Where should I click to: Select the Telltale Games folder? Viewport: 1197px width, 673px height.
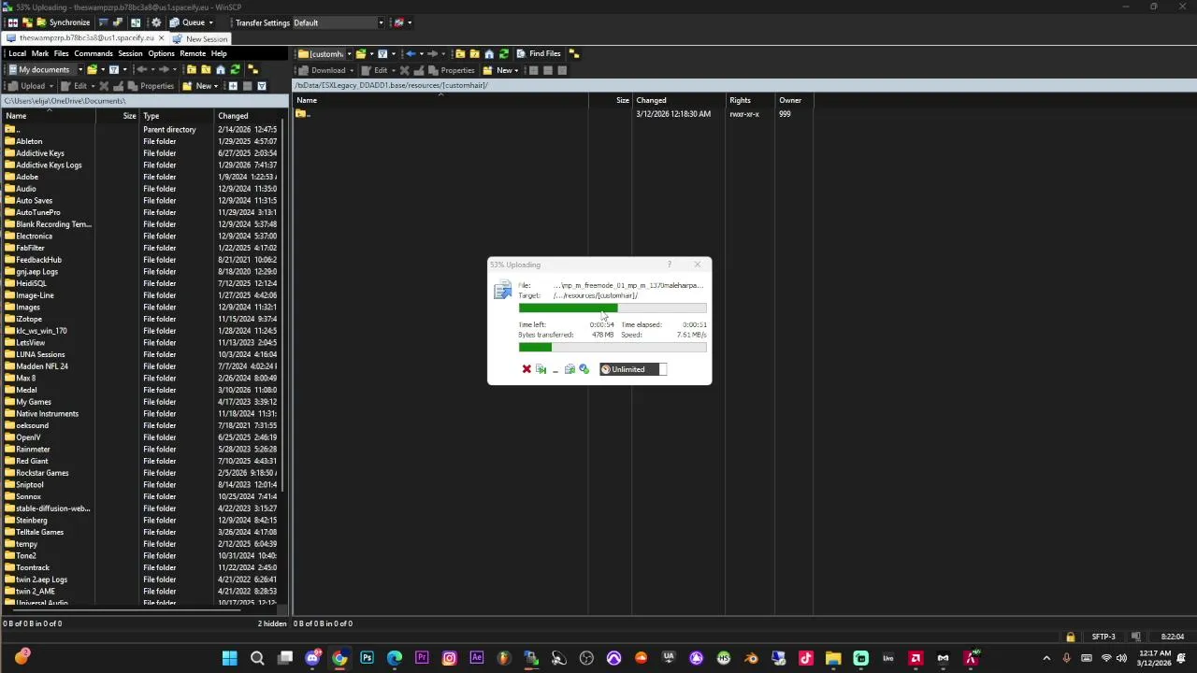point(39,532)
